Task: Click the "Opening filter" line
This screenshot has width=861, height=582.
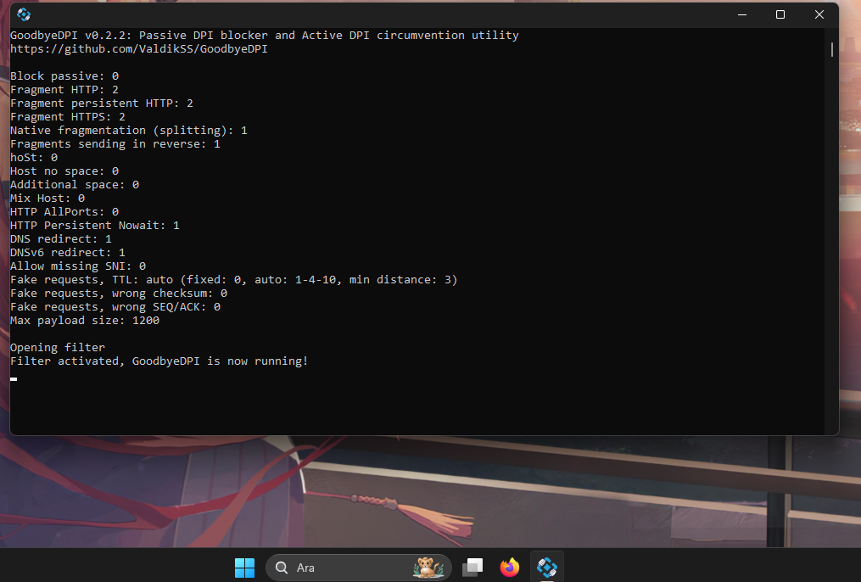Action: coord(58,348)
